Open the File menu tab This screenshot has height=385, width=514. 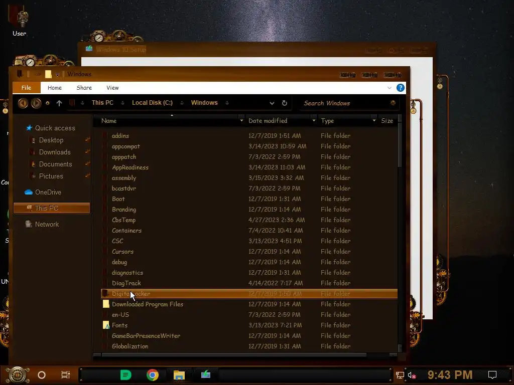coord(27,88)
